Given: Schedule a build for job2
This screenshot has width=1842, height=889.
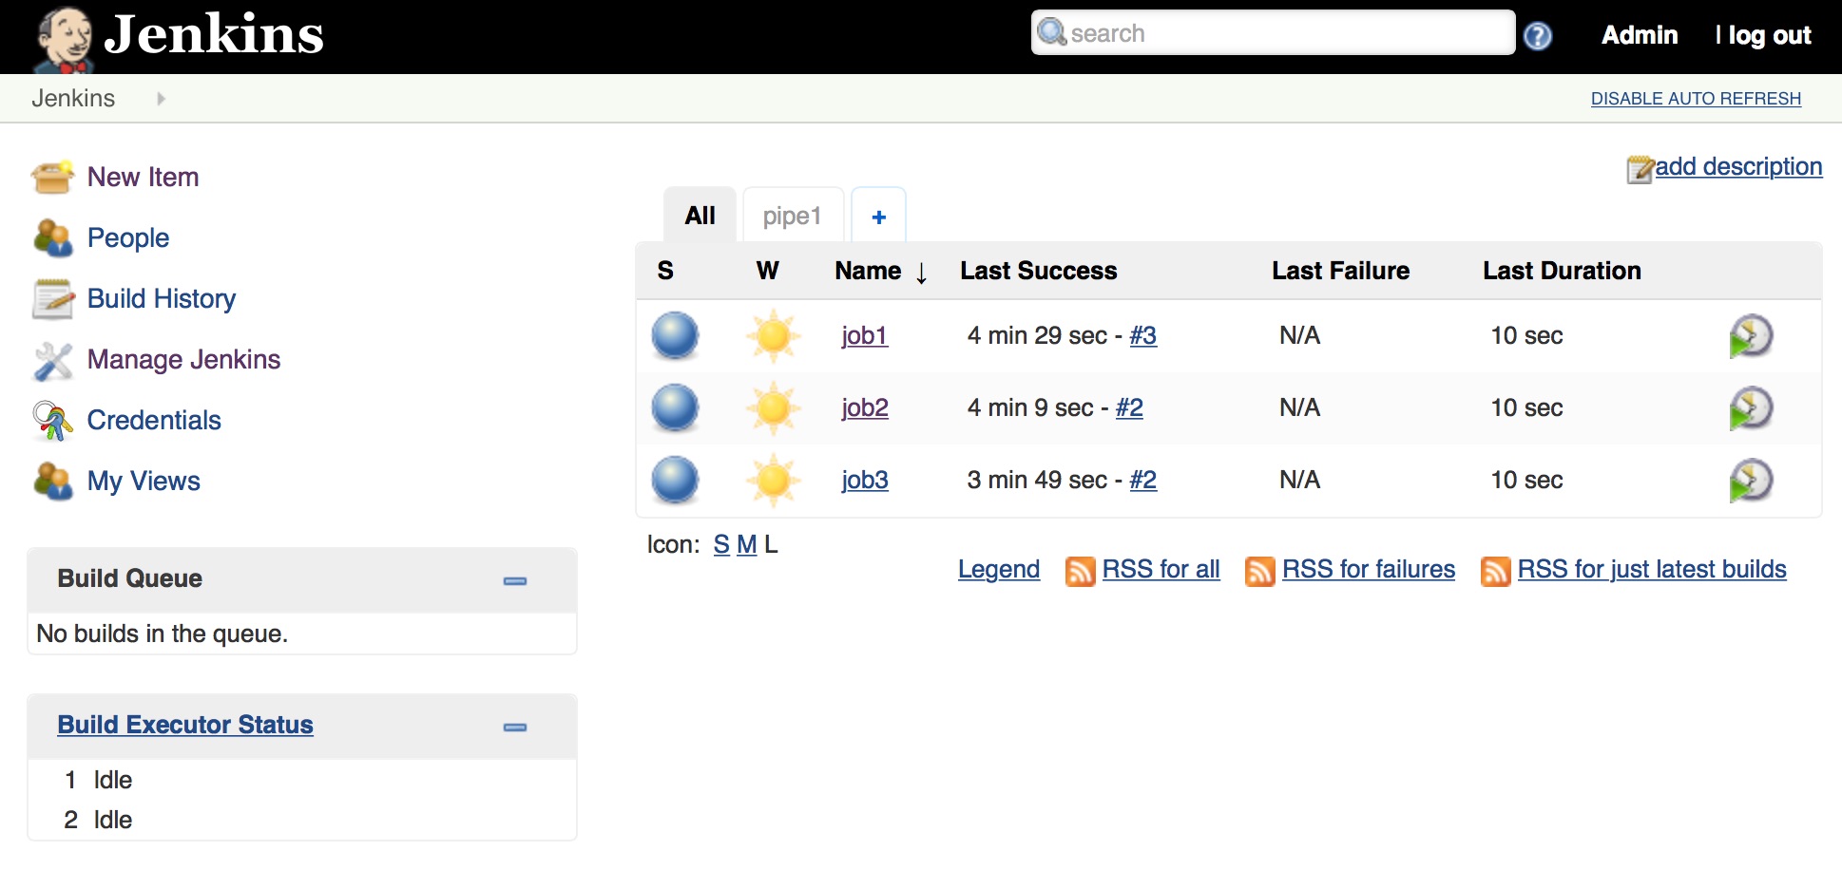Looking at the screenshot, I should click(1751, 408).
